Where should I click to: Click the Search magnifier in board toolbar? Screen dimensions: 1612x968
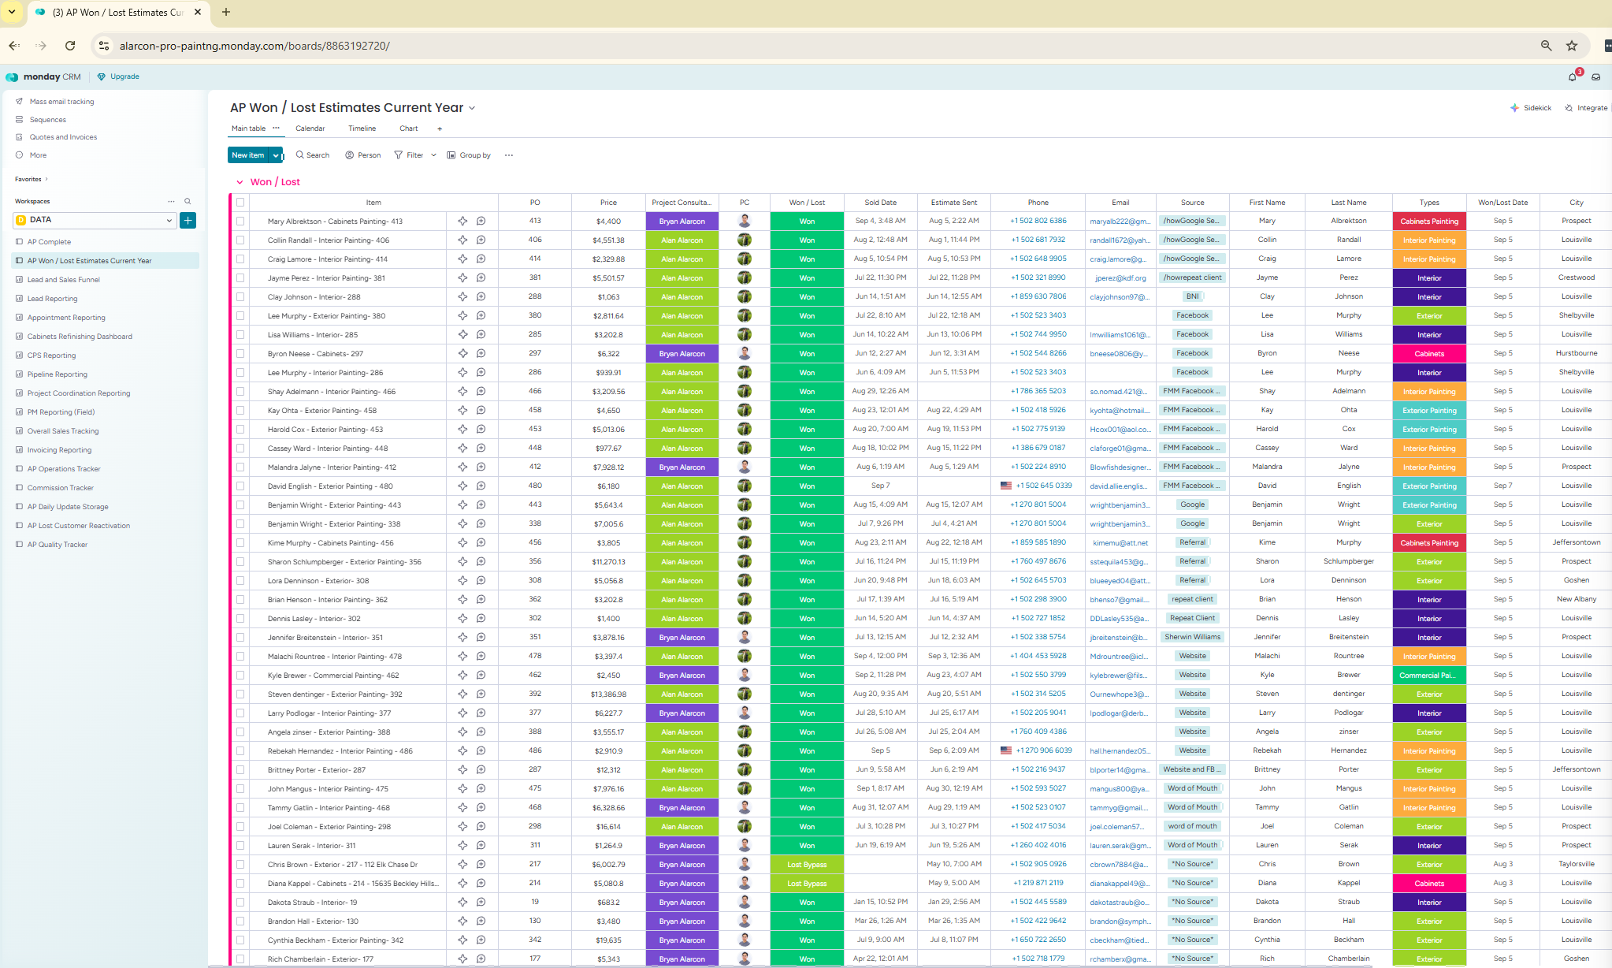(300, 155)
